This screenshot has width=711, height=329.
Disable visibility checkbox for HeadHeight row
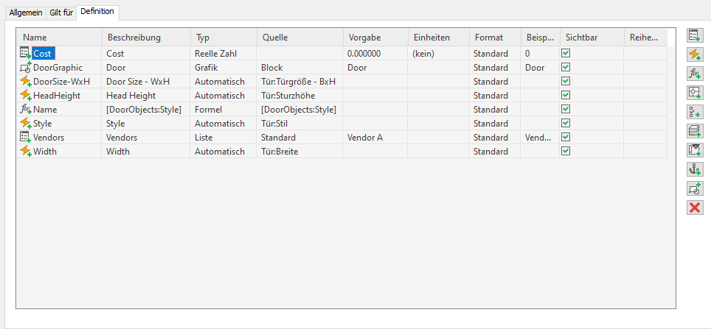[x=566, y=96]
